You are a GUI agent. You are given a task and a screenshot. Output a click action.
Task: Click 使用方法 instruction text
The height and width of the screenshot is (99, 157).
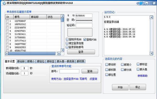point(74,79)
